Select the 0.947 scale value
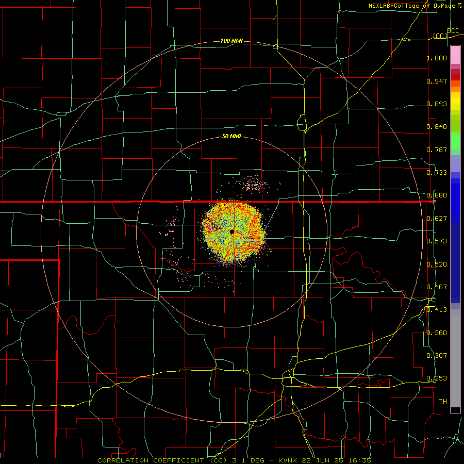Viewport: 464px width, 464px height. coord(437,81)
